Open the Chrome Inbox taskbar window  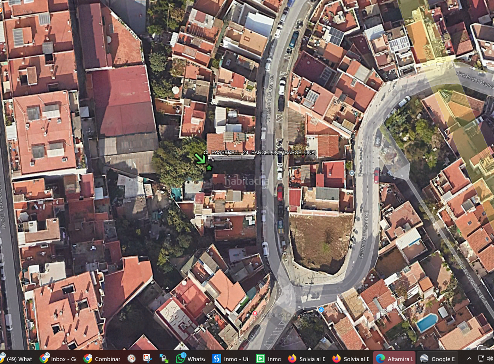pyautogui.click(x=58, y=359)
